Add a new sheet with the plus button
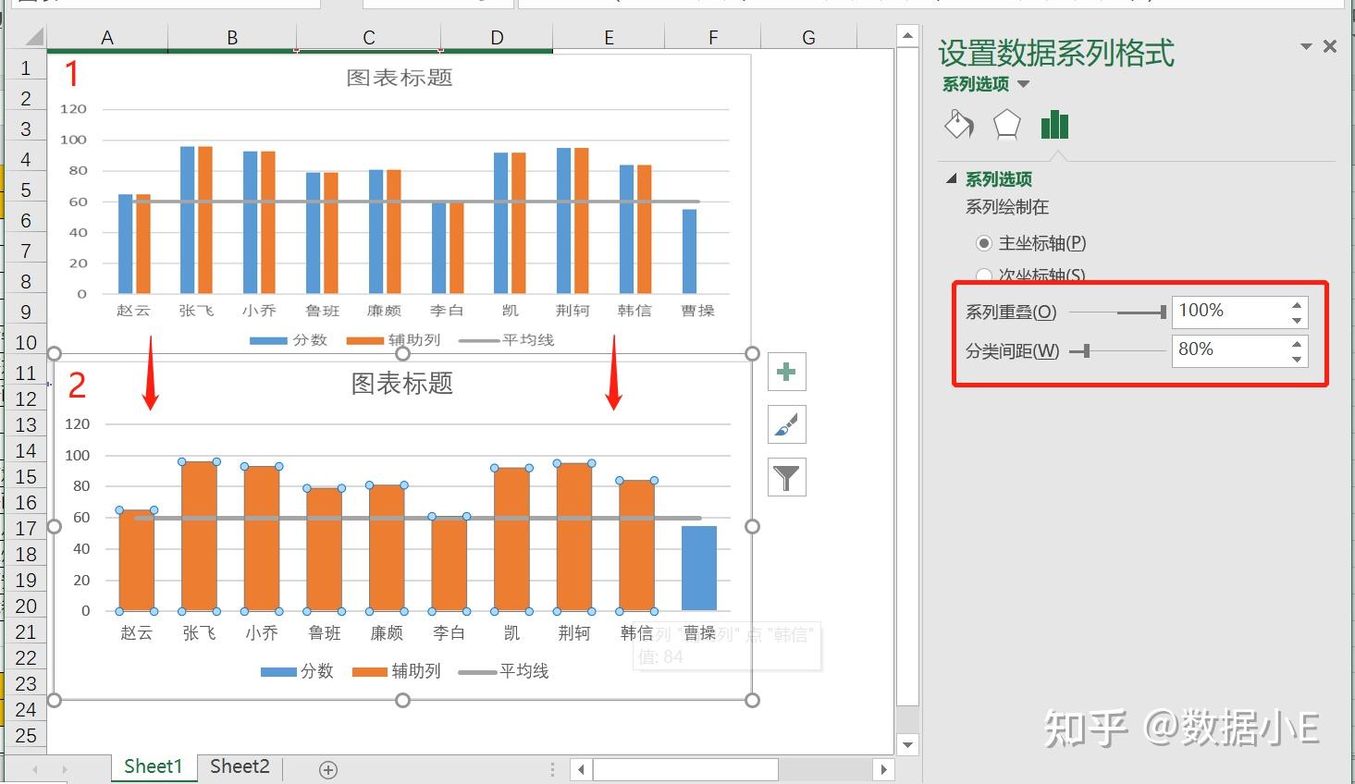This screenshot has height=784, width=1355. click(x=328, y=769)
